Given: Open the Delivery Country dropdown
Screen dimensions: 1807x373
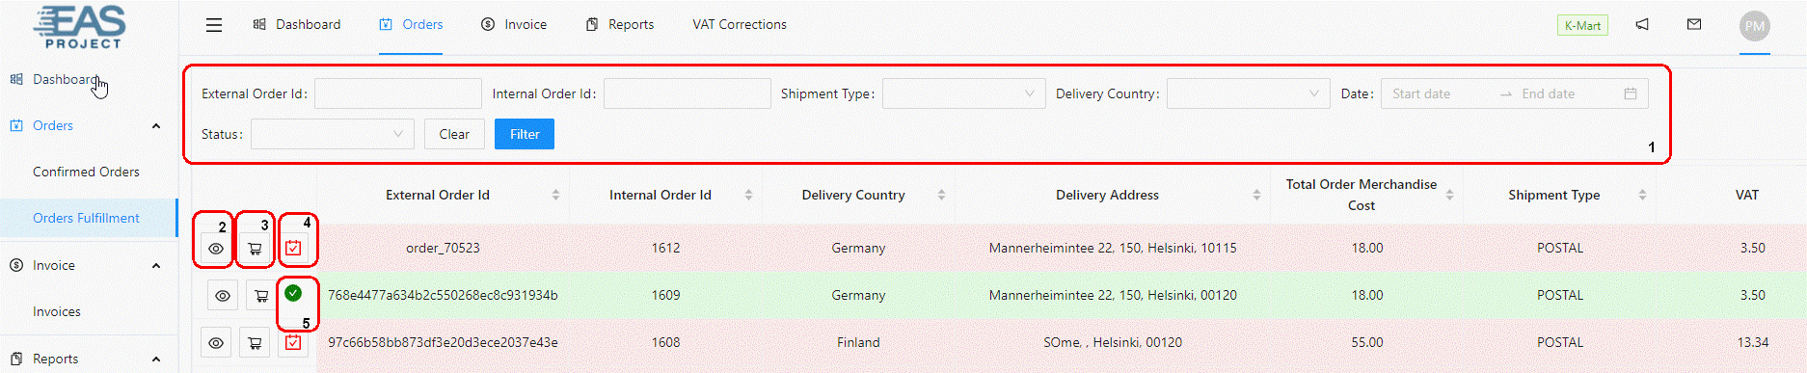Looking at the screenshot, I should point(1248,93).
